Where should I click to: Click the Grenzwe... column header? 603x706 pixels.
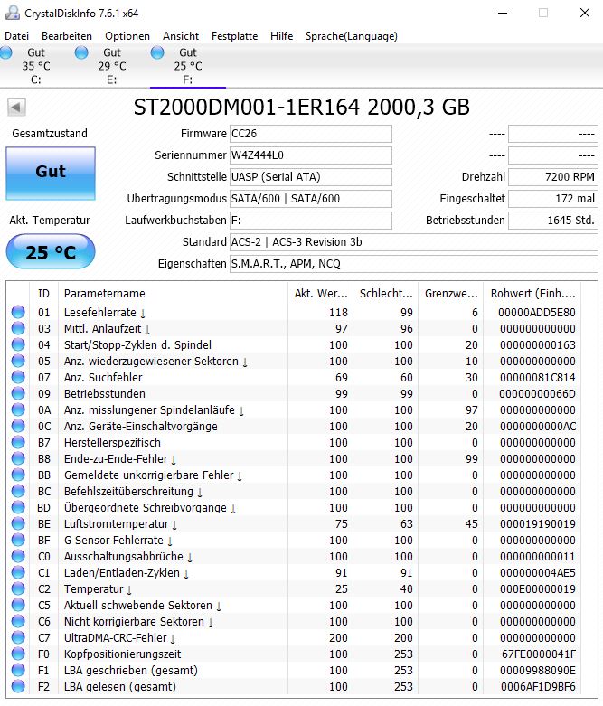click(451, 294)
